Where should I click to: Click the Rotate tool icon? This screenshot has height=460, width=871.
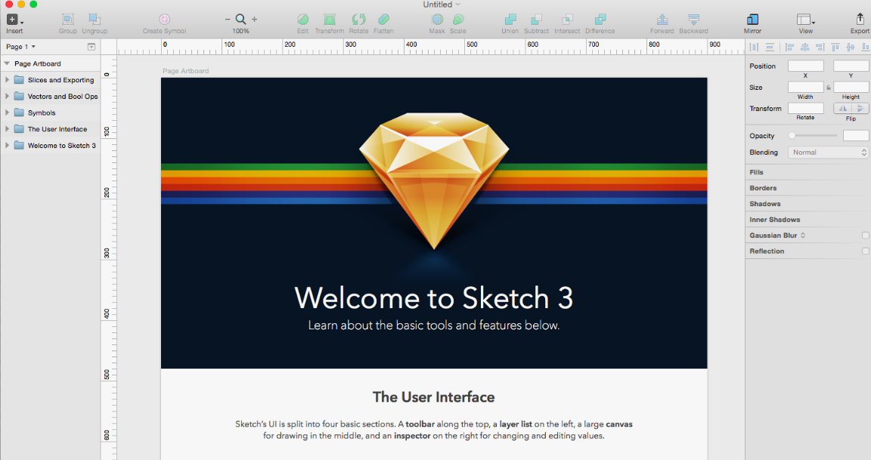(x=358, y=20)
